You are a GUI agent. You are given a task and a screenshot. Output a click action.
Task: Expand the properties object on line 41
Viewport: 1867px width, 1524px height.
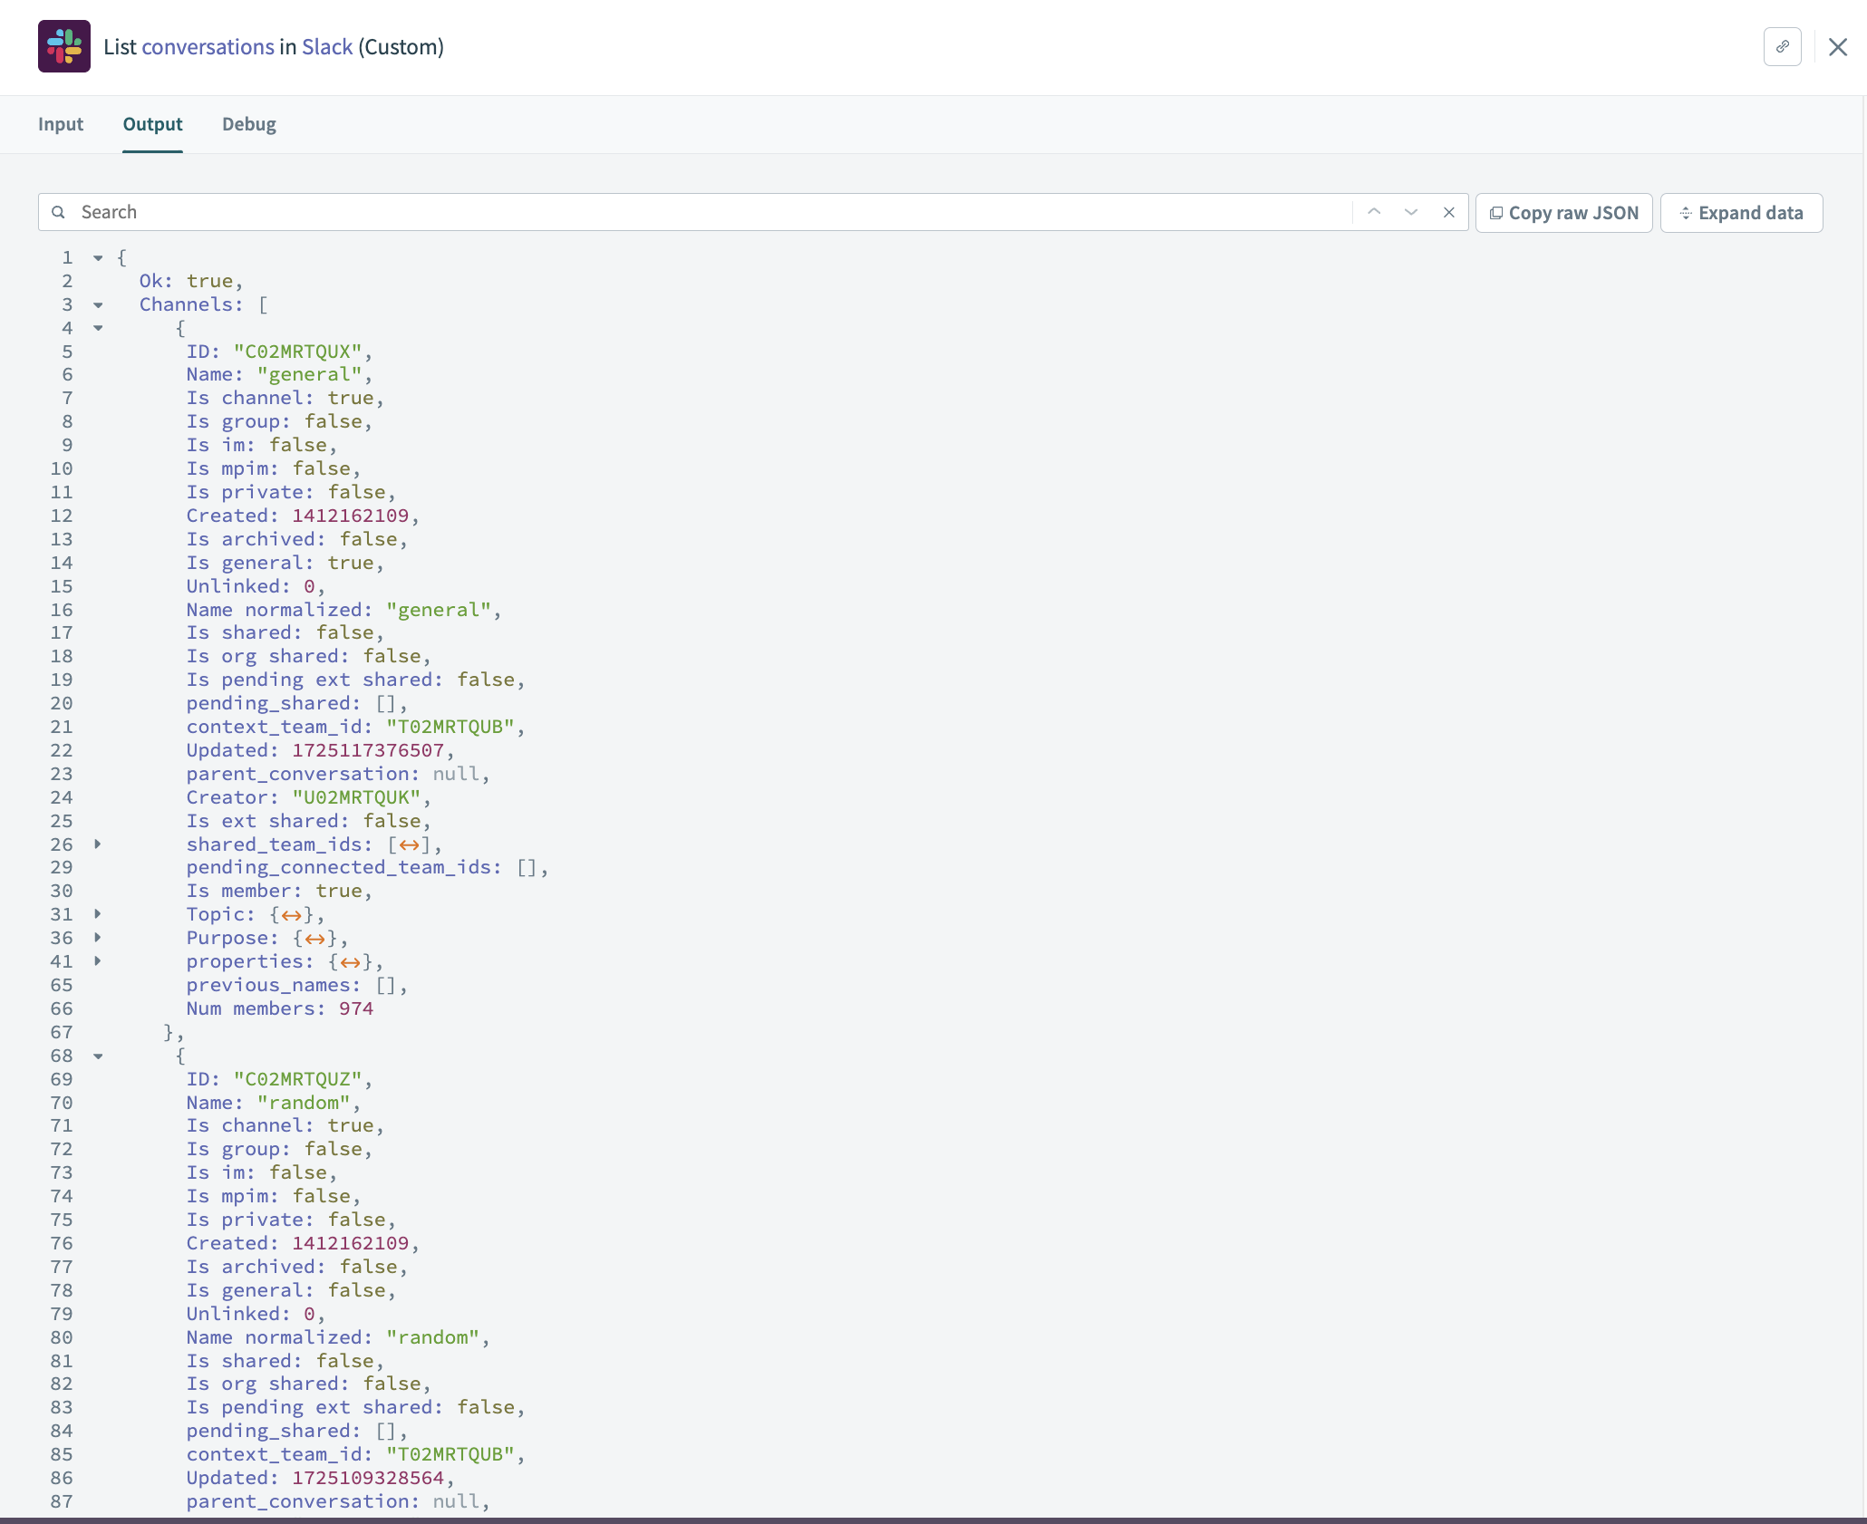pos(98,961)
